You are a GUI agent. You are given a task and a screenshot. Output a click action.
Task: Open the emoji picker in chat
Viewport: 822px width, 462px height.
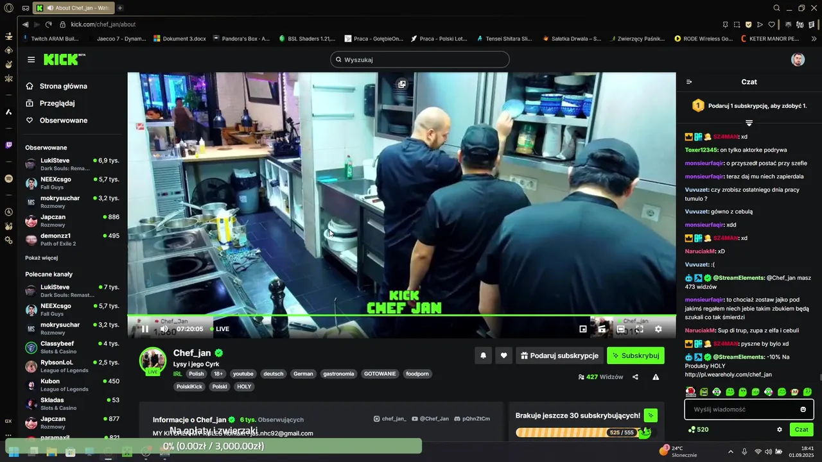pyautogui.click(x=803, y=409)
